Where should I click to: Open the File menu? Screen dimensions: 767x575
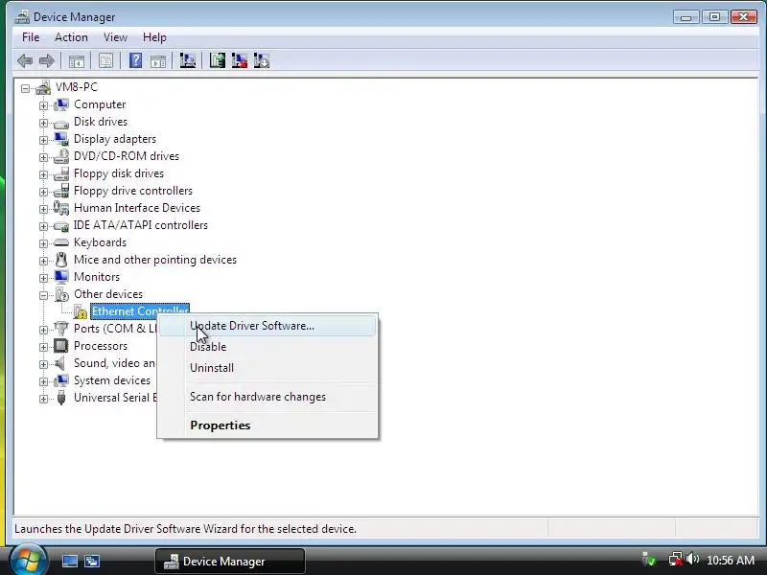point(31,37)
